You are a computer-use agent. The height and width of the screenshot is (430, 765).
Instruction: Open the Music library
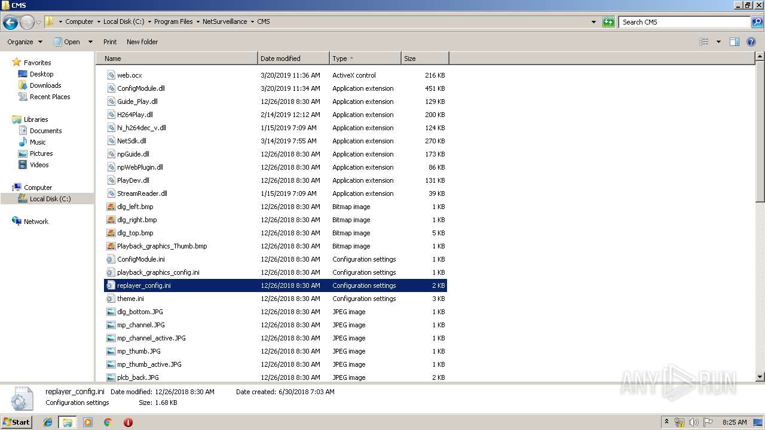38,142
